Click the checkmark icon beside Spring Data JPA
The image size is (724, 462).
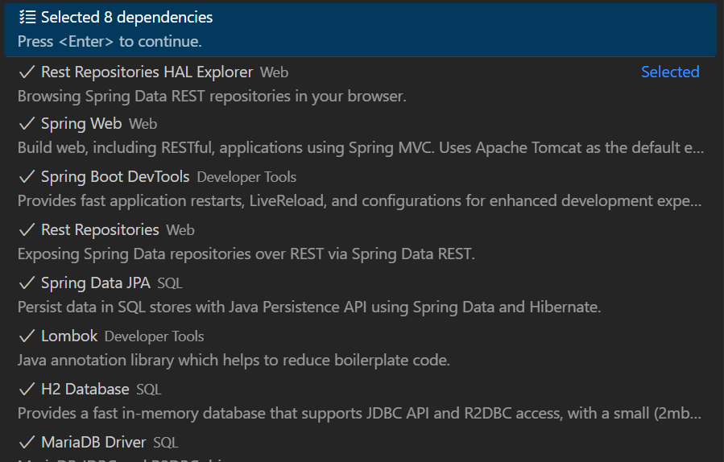[x=27, y=283]
